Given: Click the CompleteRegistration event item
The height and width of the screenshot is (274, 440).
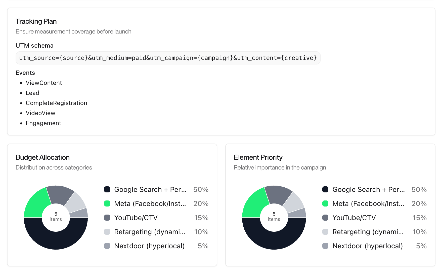Looking at the screenshot, I should (56, 103).
